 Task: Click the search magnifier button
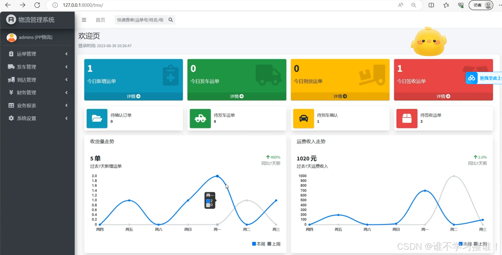click(x=171, y=20)
